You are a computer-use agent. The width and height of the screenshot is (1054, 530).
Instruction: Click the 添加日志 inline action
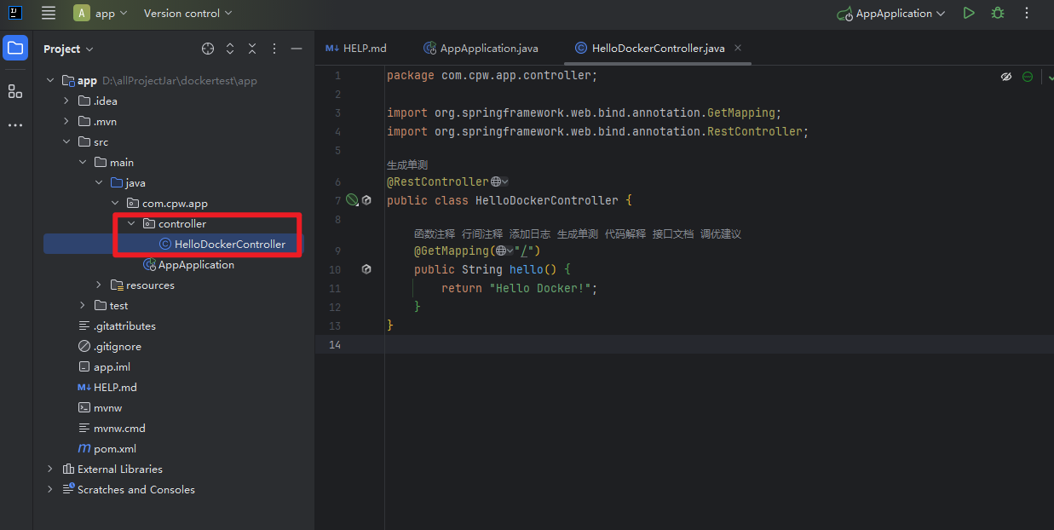530,233
